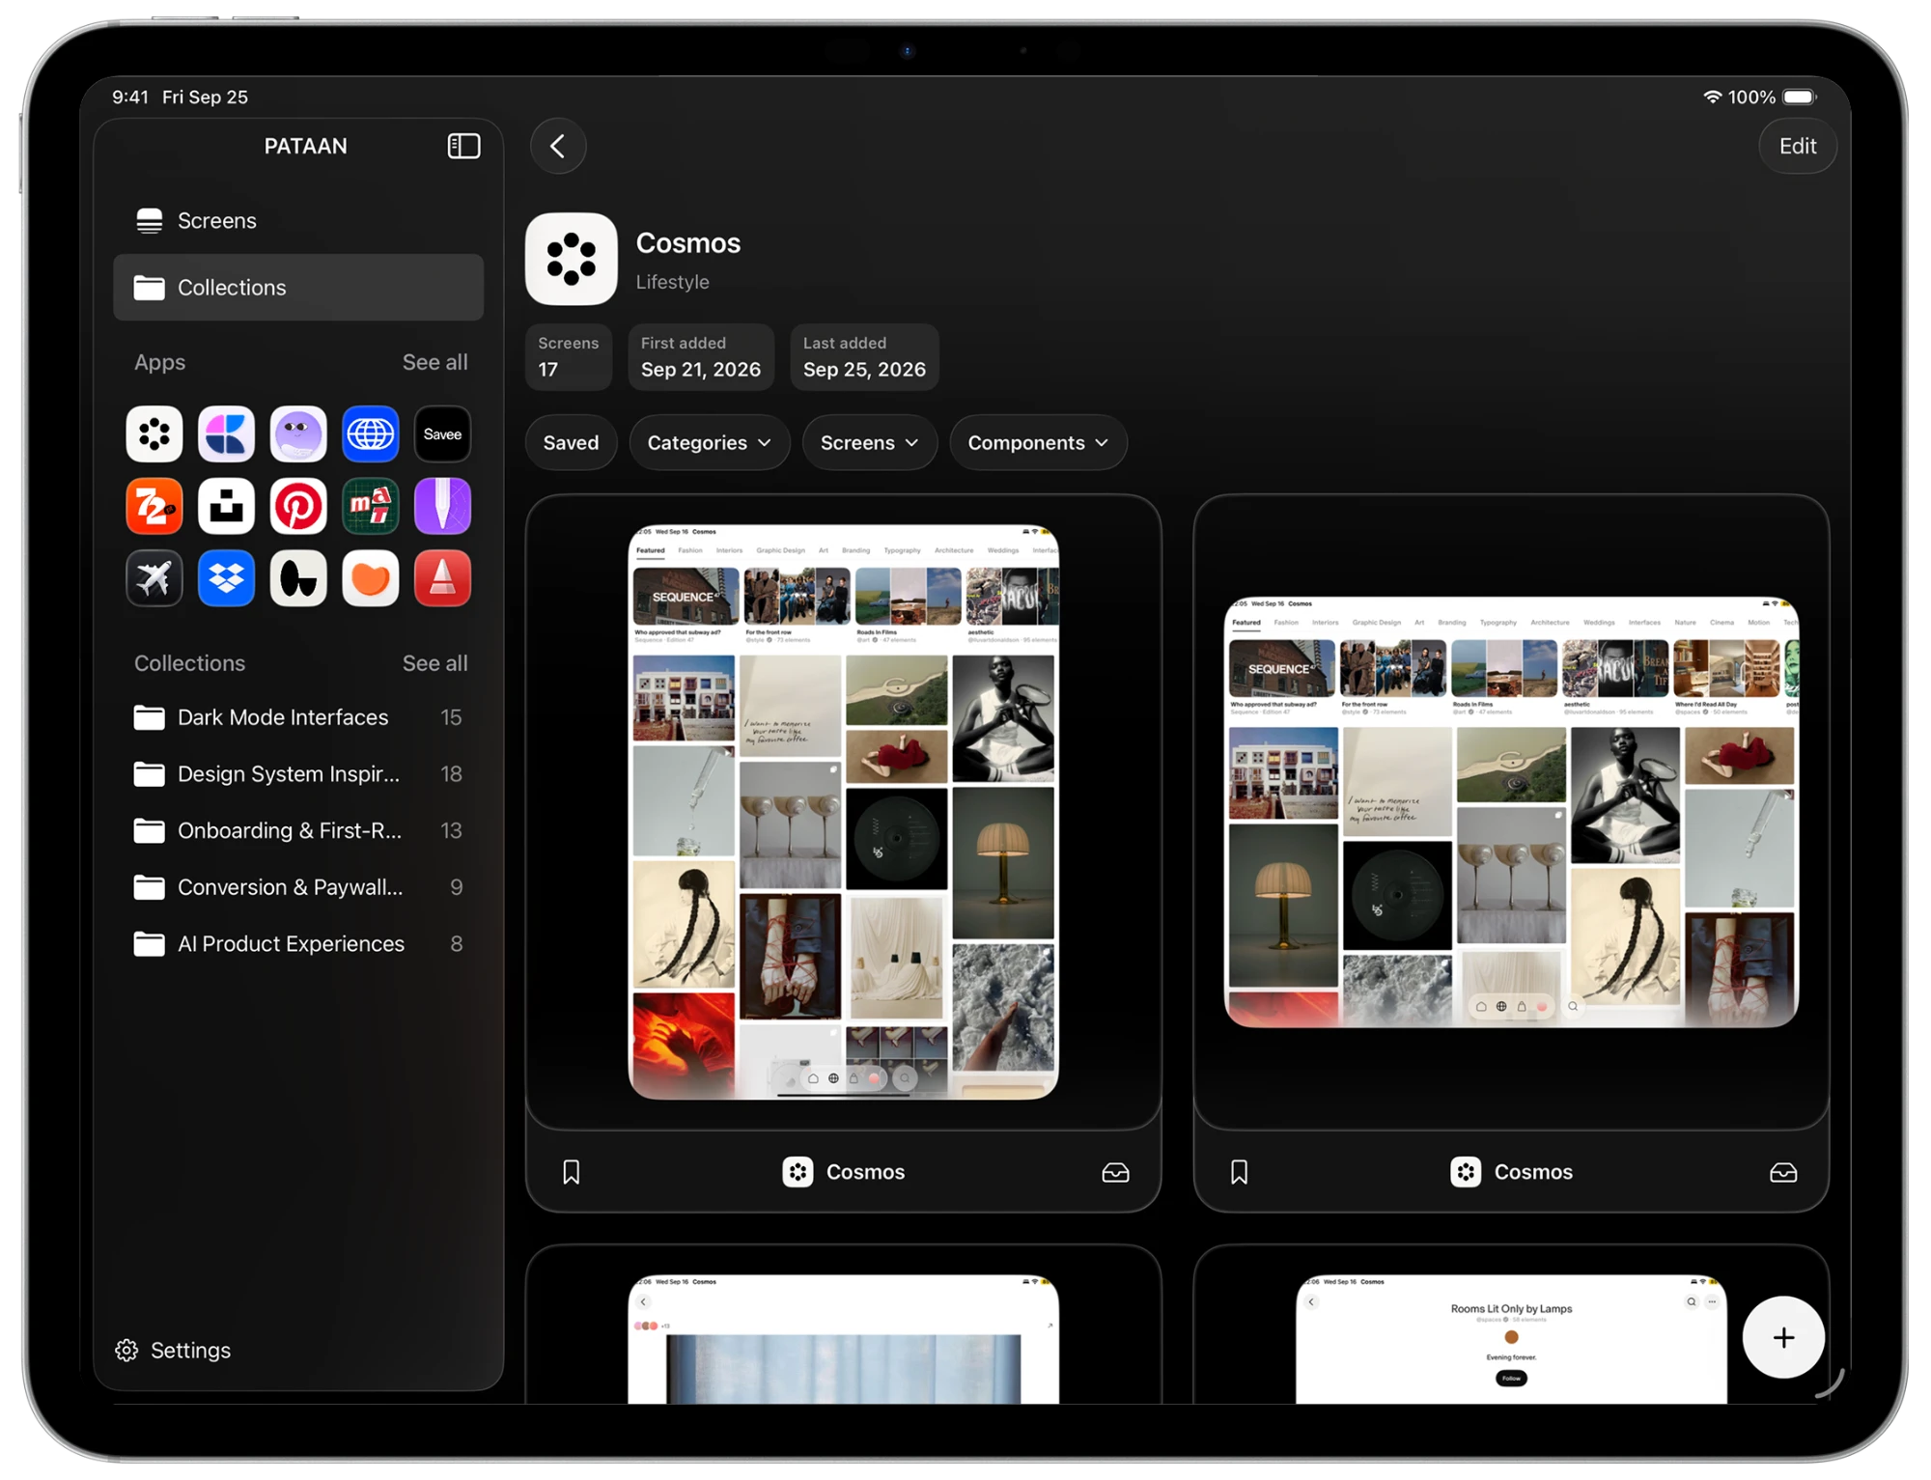Screen dimensions: 1931x1480
Task: Bookmark the second Cosmos landscape screen card
Action: tap(1240, 1172)
